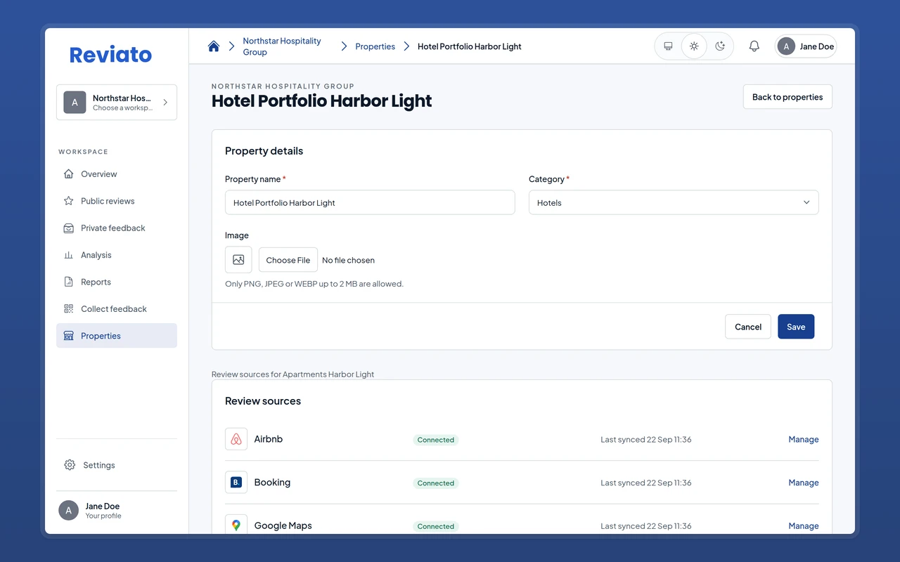The width and height of the screenshot is (900, 562).
Task: Click the Property name input field
Action: point(370,202)
